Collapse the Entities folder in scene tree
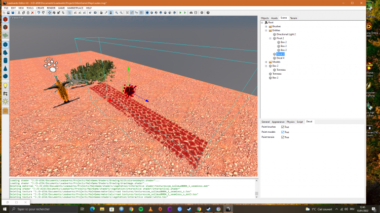Image resolution: width=380 pixels, height=213 pixels. [x=265, y=30]
